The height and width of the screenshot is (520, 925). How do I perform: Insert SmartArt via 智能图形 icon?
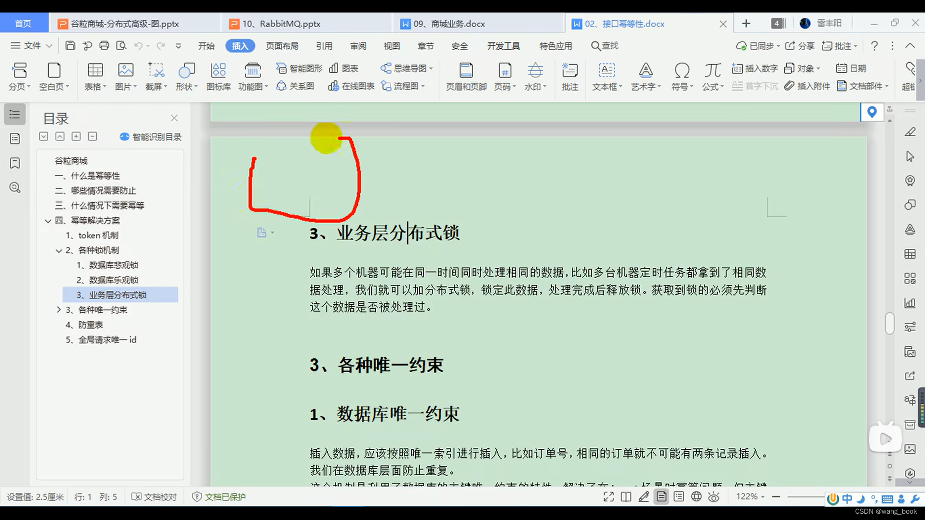click(299, 68)
